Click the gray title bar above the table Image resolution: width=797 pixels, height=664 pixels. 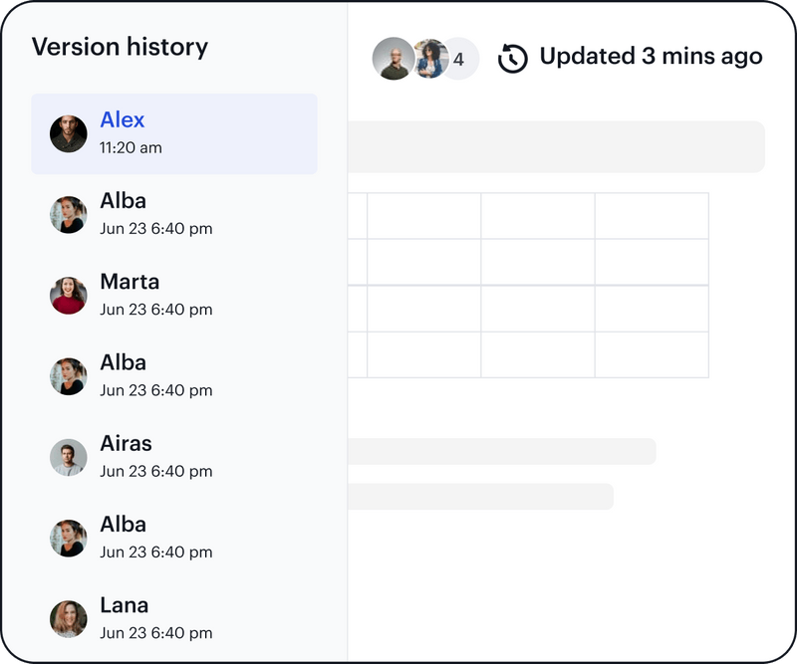[x=556, y=147]
